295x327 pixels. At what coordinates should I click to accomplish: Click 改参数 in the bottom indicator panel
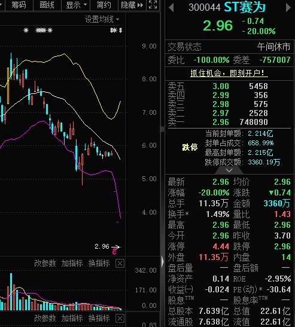point(45,318)
